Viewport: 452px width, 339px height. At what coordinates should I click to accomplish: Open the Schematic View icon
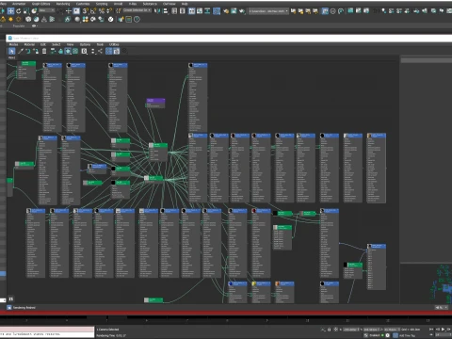207,11
